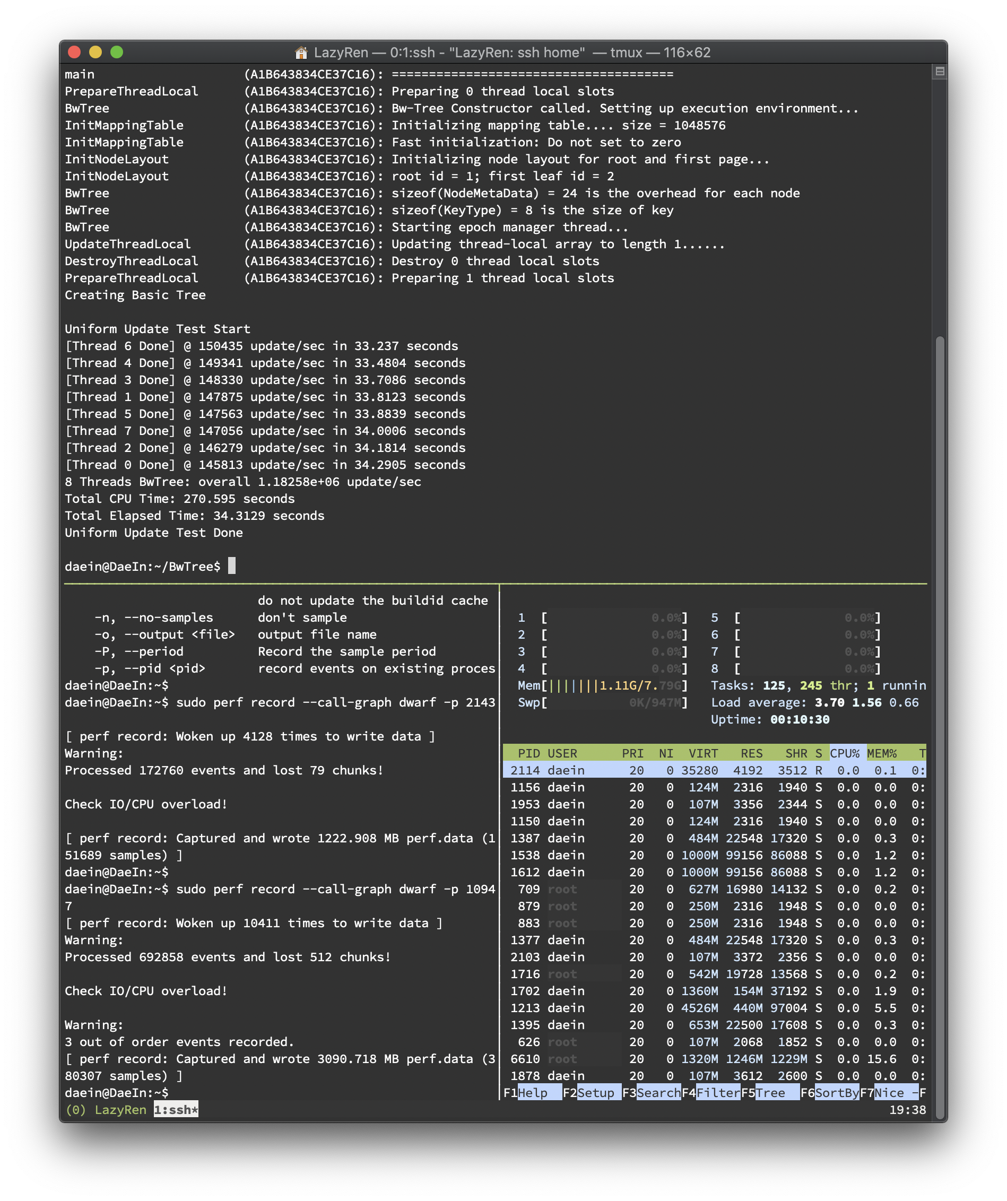Click the daein@DaeIn:~/BwTree$ prompt cursor

232,566
